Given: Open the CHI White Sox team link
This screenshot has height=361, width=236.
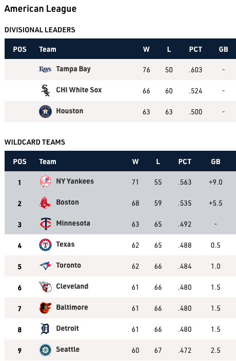Looking at the screenshot, I should click(79, 90).
